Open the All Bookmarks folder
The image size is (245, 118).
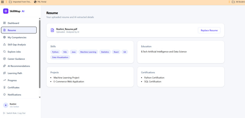(238, 2)
